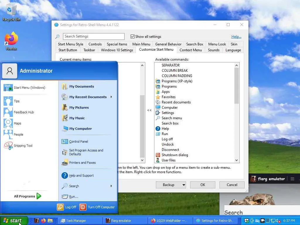Click Run... in the start menu
Viewport: 300px width, 225px height.
click(70, 197)
